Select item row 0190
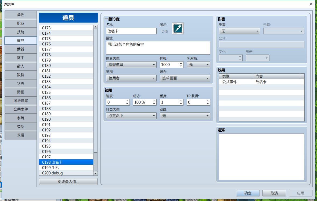Screen dimensions: 317x201 pos(66,119)
